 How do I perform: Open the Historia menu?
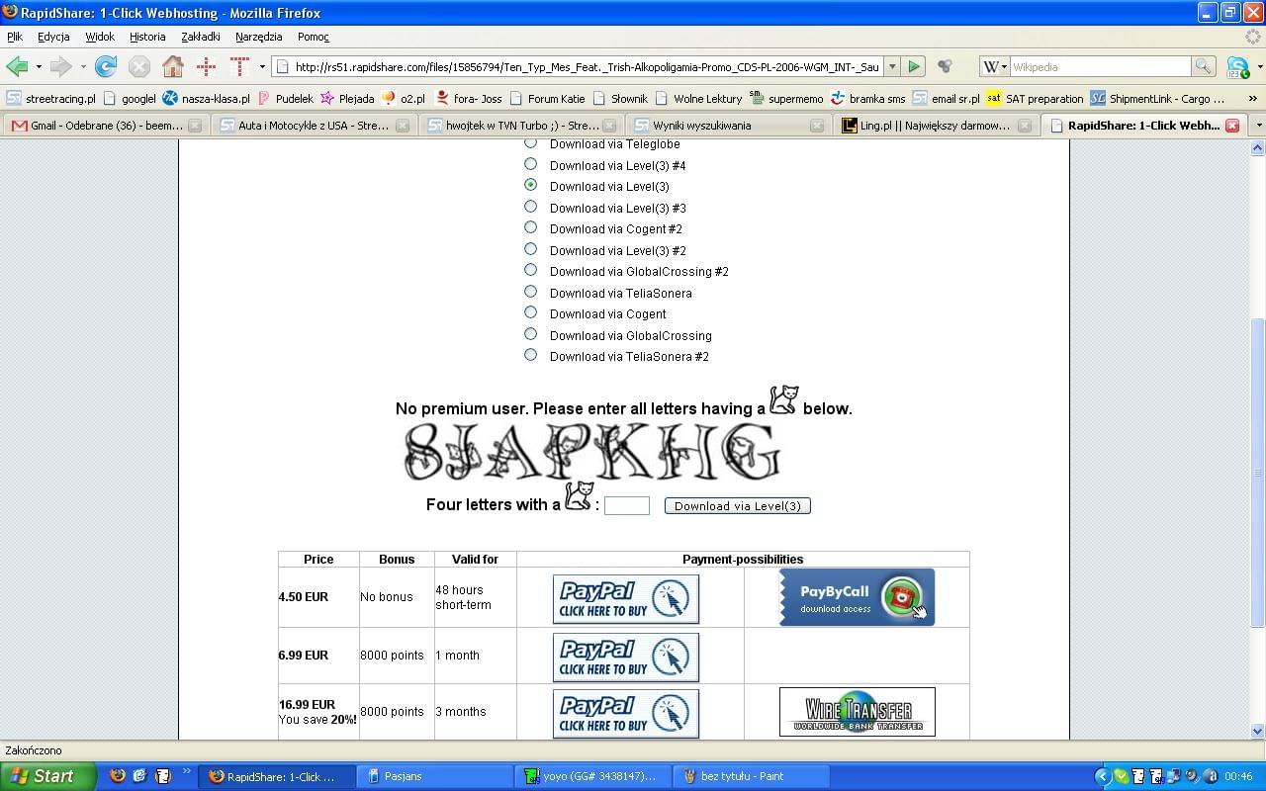(147, 37)
